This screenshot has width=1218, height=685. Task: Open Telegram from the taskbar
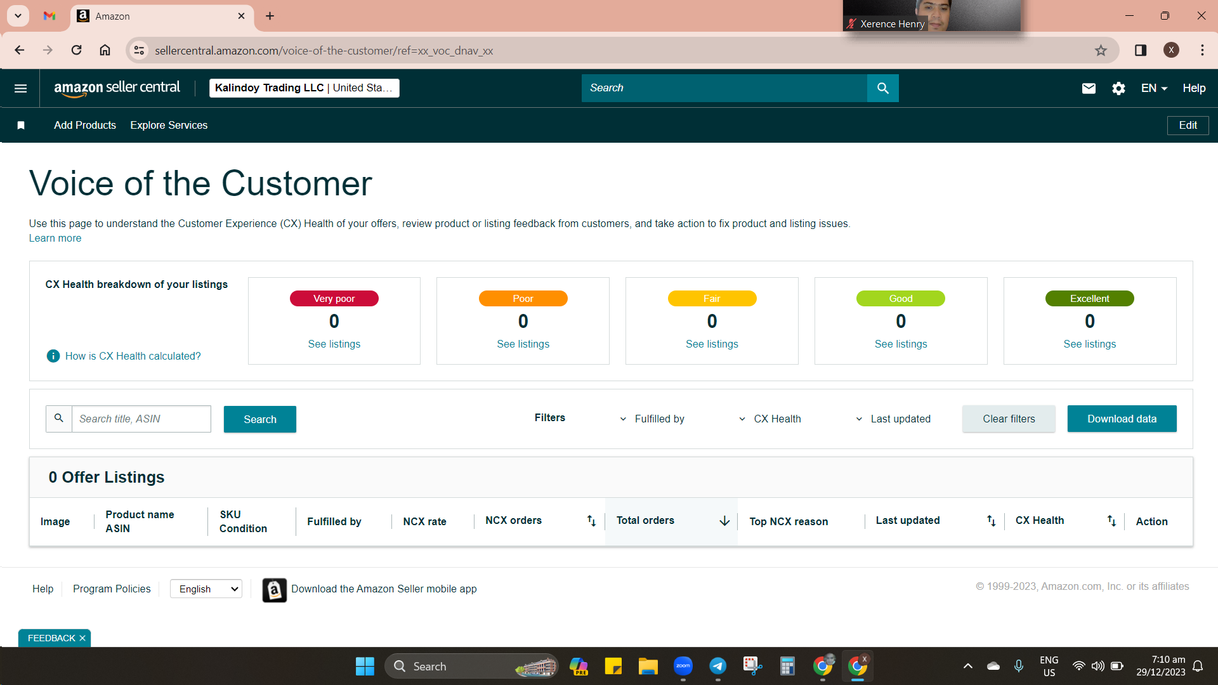click(x=717, y=666)
